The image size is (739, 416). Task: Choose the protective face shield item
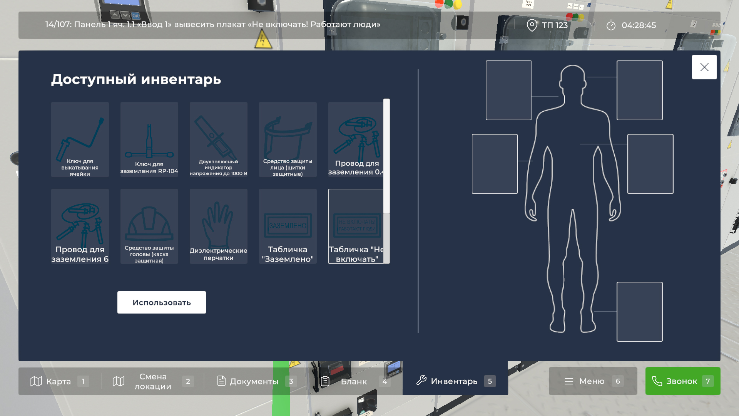(x=288, y=139)
